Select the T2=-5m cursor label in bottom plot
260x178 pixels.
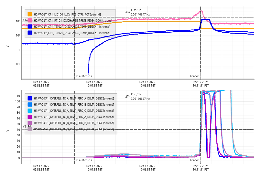(195, 160)
